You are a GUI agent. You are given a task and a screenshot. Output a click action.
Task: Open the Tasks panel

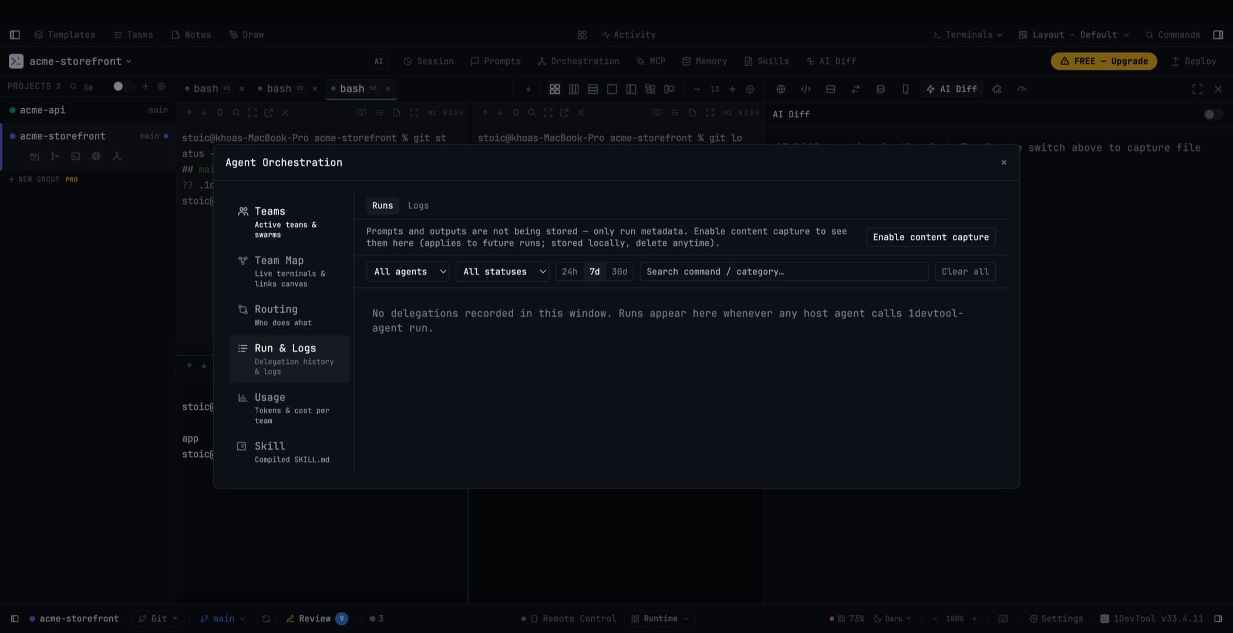(x=133, y=35)
